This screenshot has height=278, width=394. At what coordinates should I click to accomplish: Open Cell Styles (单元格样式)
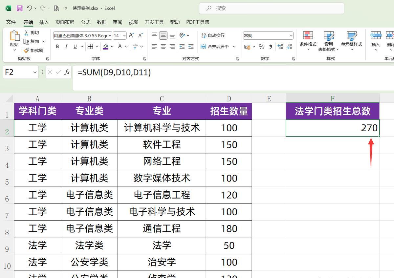pyautogui.click(x=351, y=41)
